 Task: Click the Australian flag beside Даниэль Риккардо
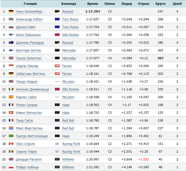coord(11,43)
